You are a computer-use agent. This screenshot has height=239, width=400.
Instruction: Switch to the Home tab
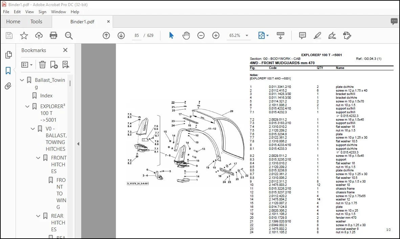pyautogui.click(x=13, y=22)
